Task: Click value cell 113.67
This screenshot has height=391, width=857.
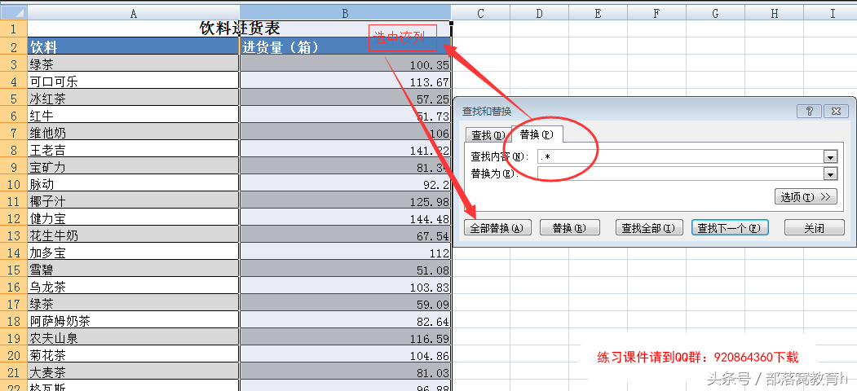Action: [346, 81]
